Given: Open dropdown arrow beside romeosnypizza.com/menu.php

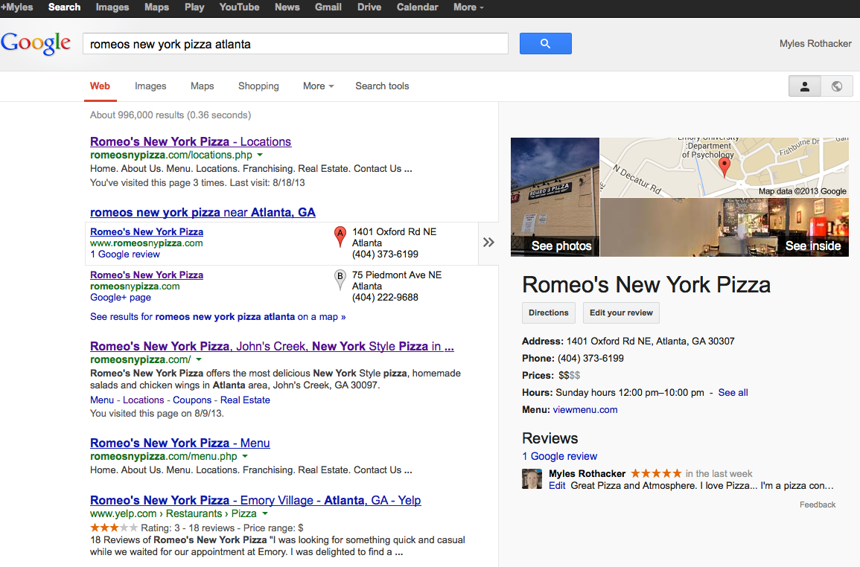Looking at the screenshot, I should [245, 456].
